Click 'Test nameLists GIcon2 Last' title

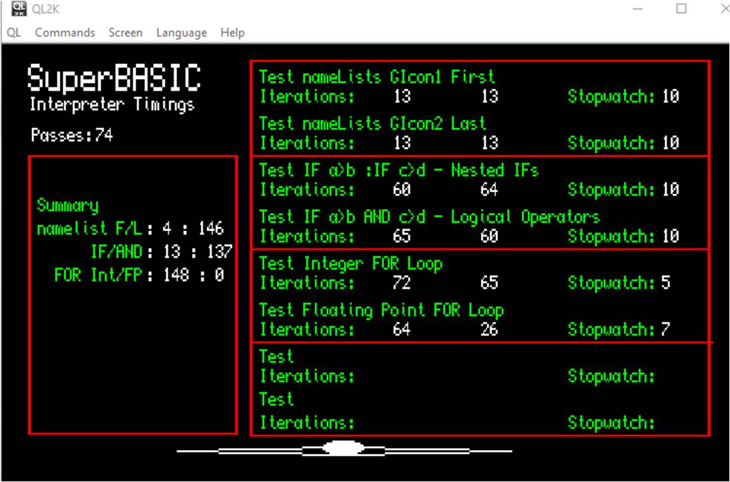373,123
